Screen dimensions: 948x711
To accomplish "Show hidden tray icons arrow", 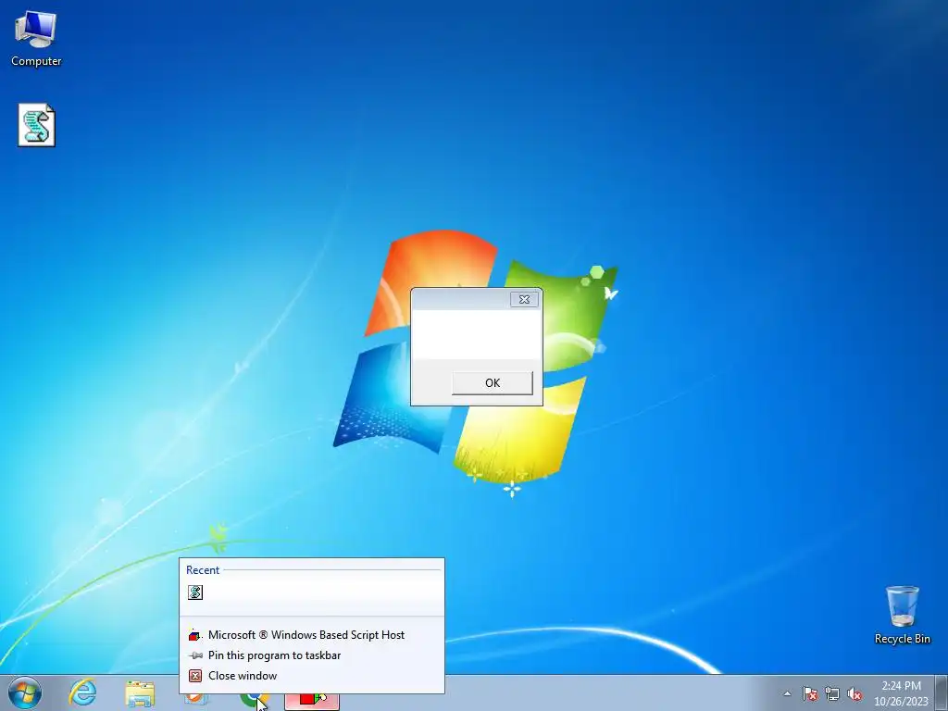I will 787,693.
